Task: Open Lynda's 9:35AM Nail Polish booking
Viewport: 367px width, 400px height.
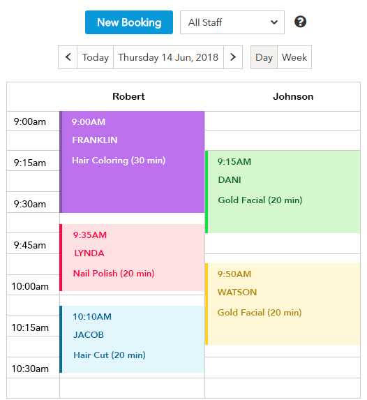Action: point(132,258)
